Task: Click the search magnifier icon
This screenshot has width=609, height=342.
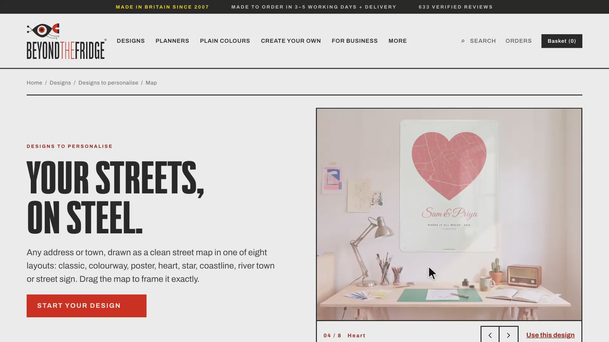Action: 463,41
